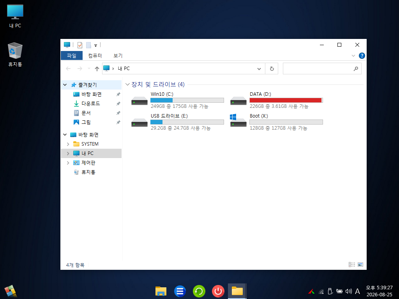399x299 pixels.
Task: Switch to large icons view
Action: [x=360, y=265]
